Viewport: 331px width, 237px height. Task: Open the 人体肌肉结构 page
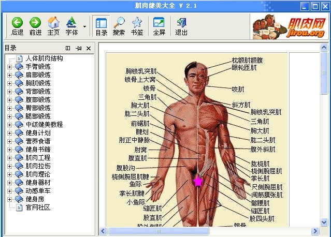click(x=44, y=58)
